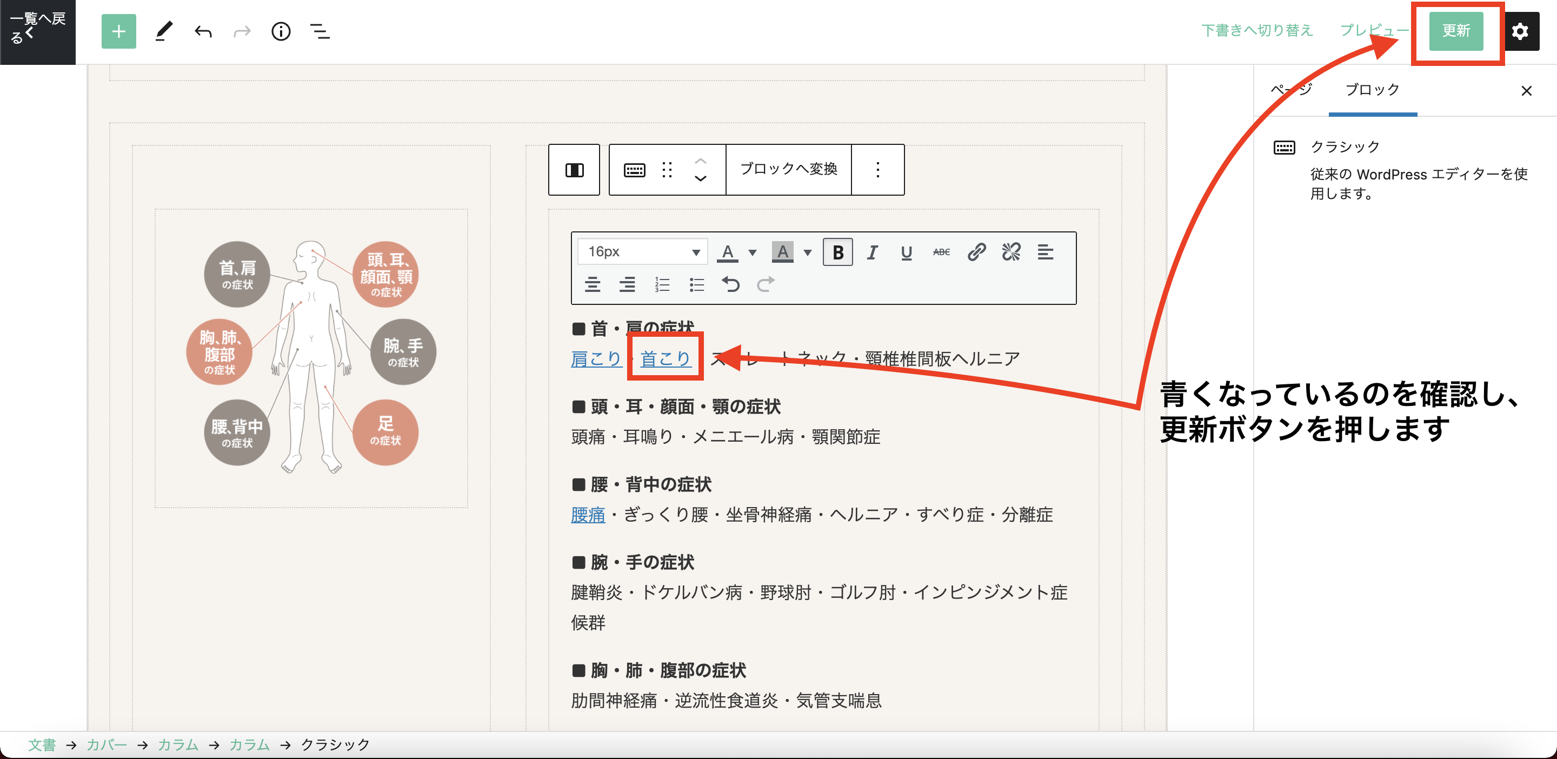The image size is (1557, 759).
Task: Toggle underline formatting button
Action: click(906, 252)
